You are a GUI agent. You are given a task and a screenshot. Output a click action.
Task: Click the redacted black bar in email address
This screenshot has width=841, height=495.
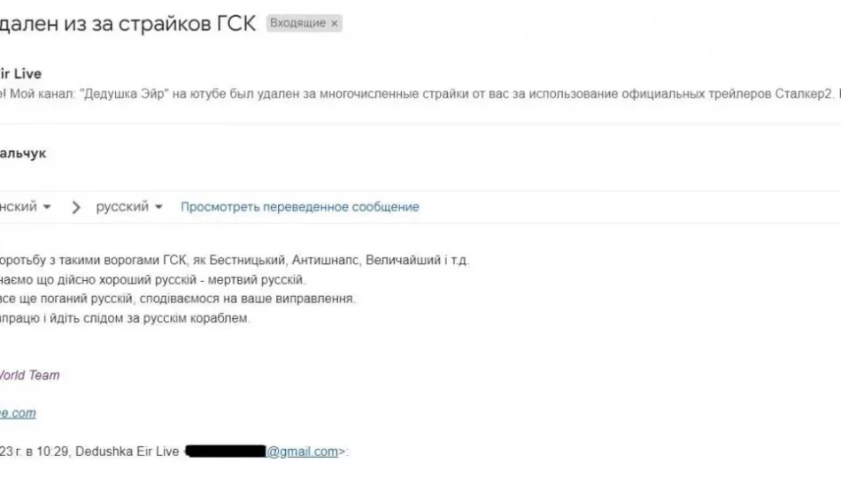pos(226,452)
